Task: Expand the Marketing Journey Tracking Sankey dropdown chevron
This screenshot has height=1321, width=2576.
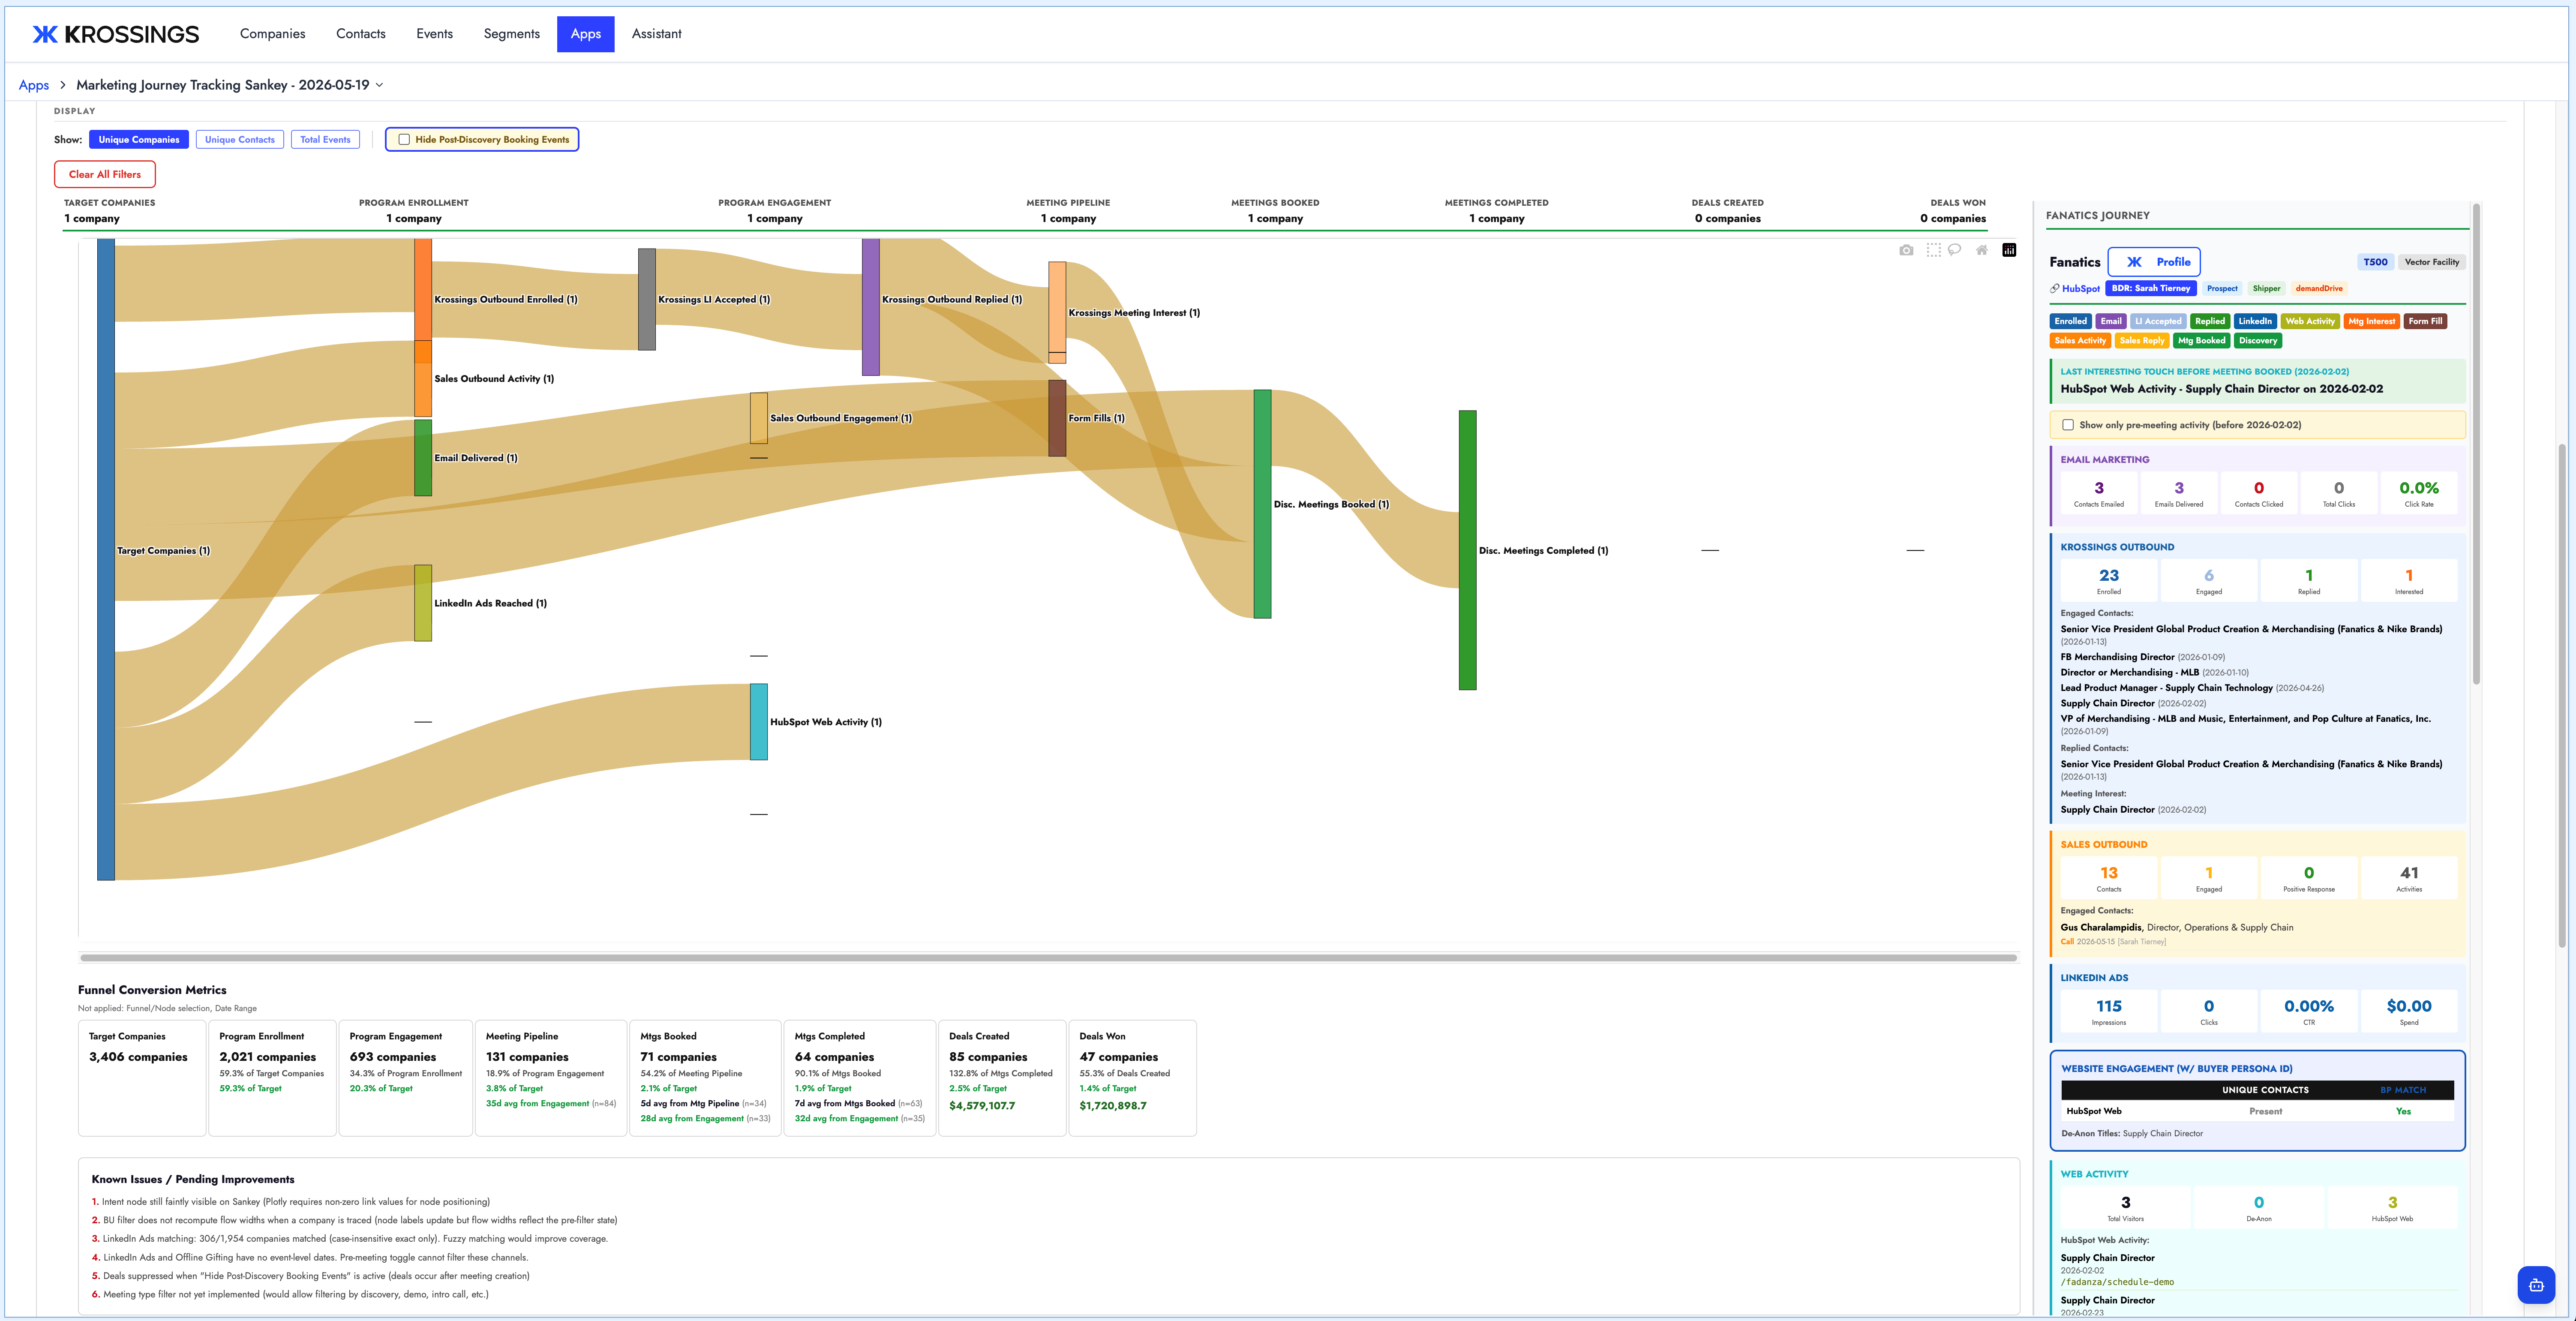Action: [379, 85]
